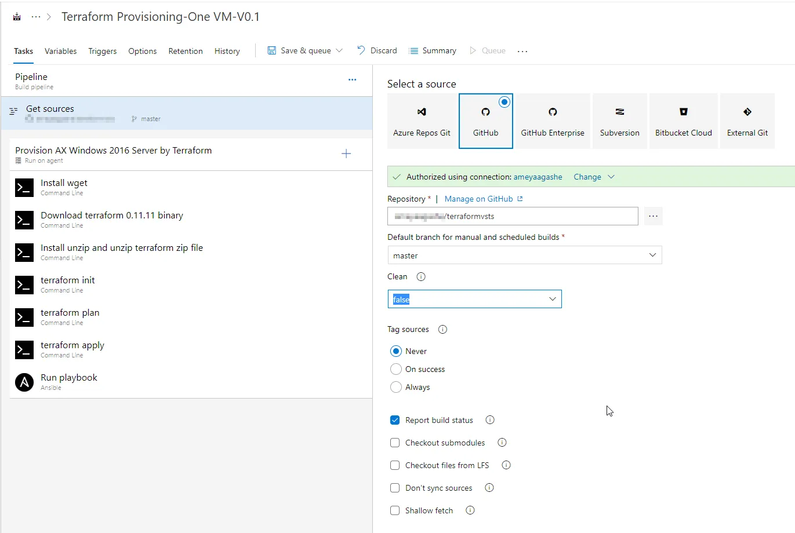Click the terraform apply task icon

[24, 349]
